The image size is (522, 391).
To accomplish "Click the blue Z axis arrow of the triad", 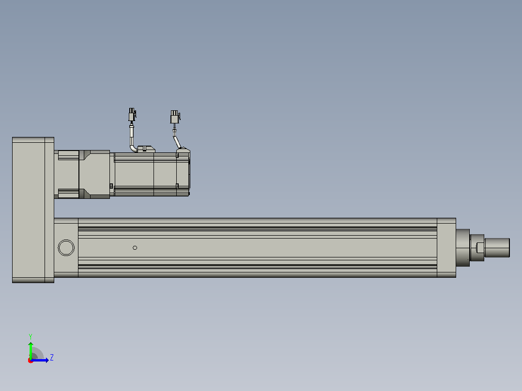I will pos(40,360).
